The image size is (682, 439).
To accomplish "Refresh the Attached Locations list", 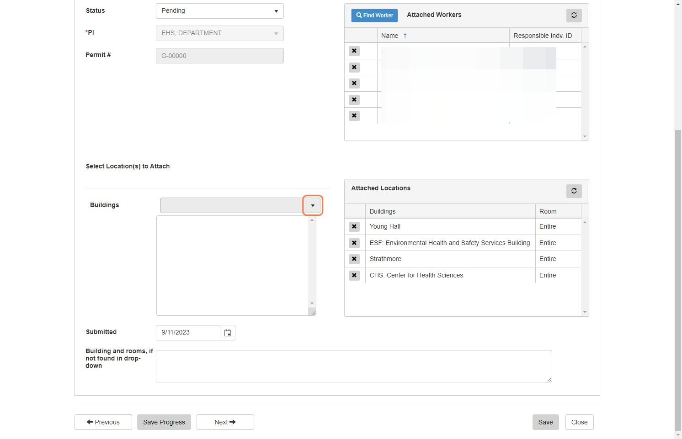I will pyautogui.click(x=574, y=191).
